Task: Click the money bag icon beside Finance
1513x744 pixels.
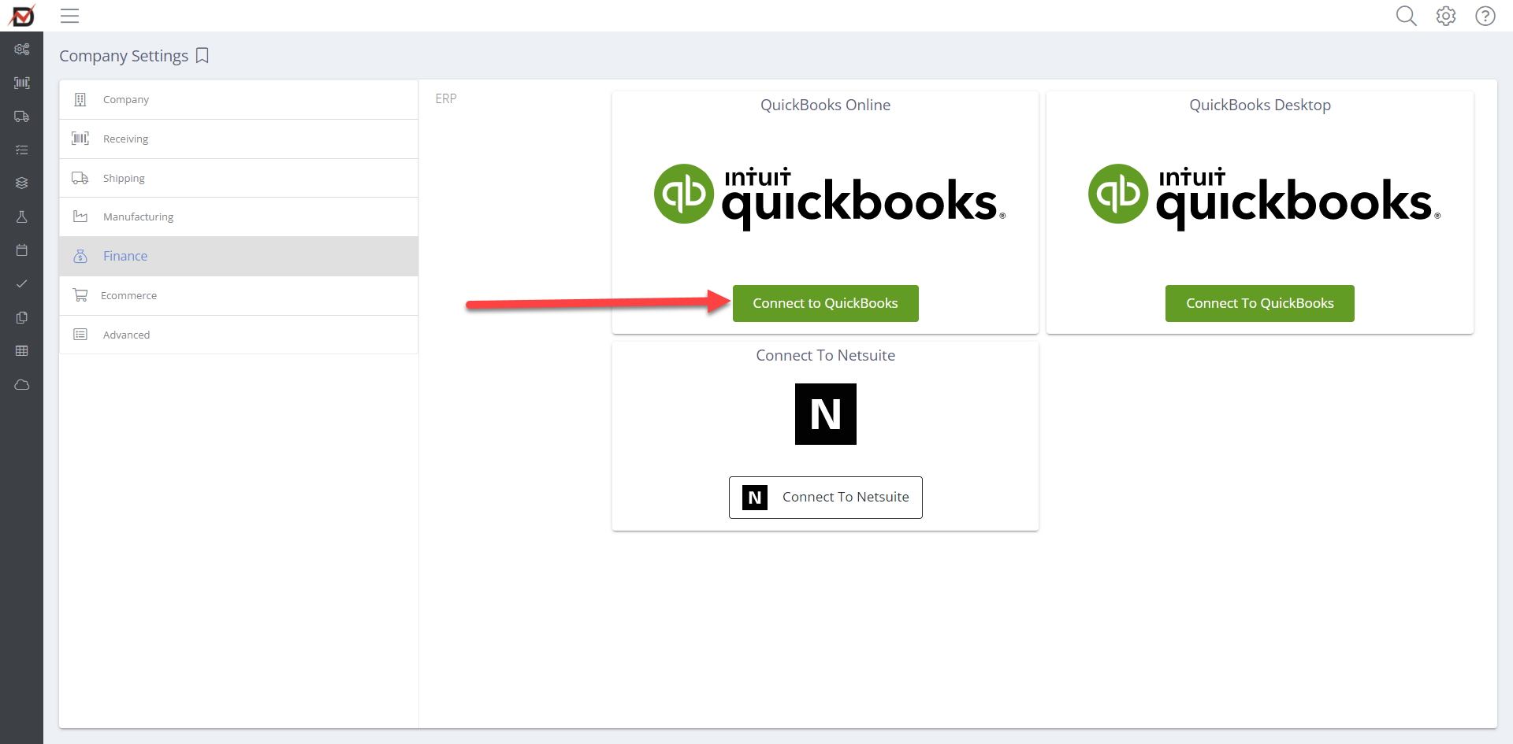Action: pos(80,256)
